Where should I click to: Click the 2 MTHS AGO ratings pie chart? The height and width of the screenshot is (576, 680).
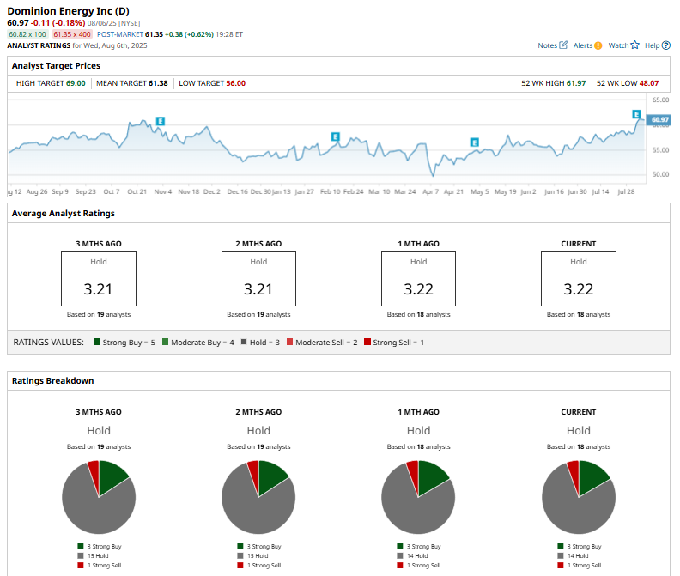258,497
